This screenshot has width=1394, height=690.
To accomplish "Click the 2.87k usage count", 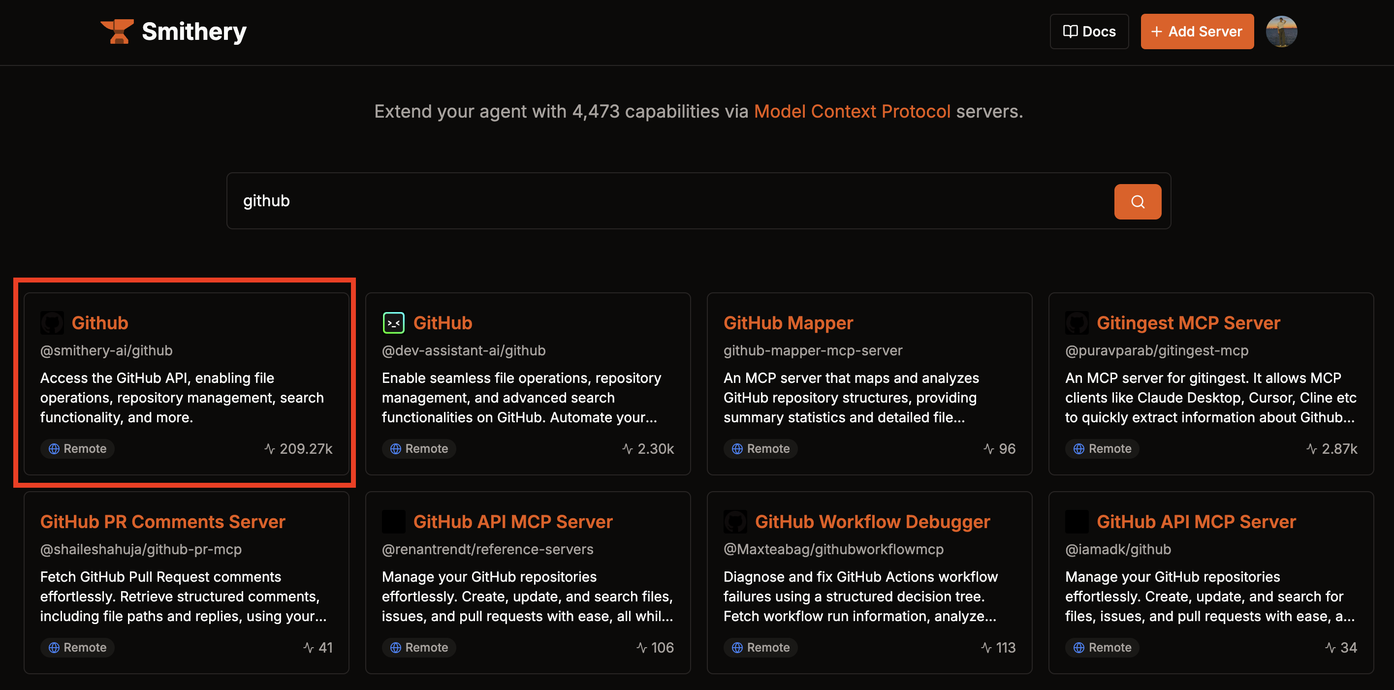I will 1332,449.
